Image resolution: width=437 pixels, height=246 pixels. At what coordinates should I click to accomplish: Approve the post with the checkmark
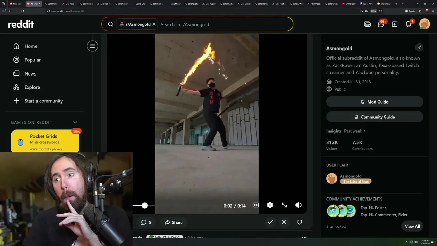(x=270, y=222)
